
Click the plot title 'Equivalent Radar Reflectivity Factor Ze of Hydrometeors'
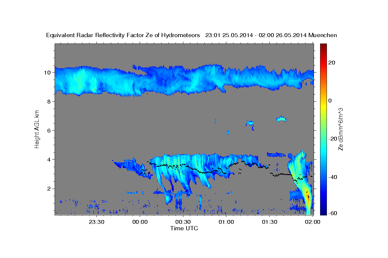pyautogui.click(x=123, y=35)
